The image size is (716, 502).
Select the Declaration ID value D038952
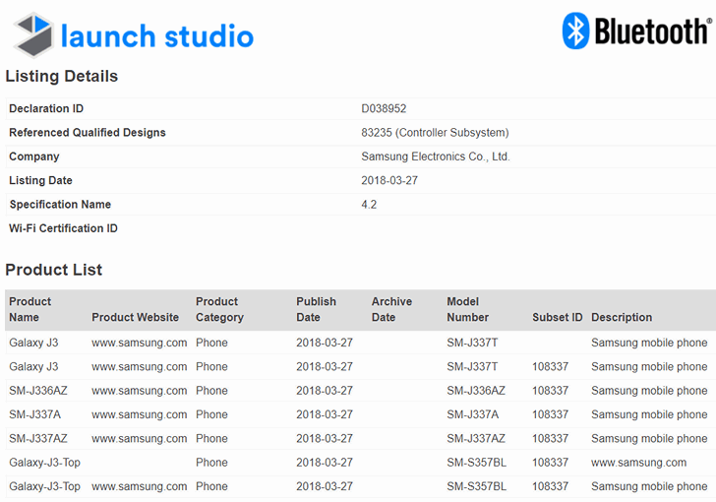pyautogui.click(x=384, y=108)
